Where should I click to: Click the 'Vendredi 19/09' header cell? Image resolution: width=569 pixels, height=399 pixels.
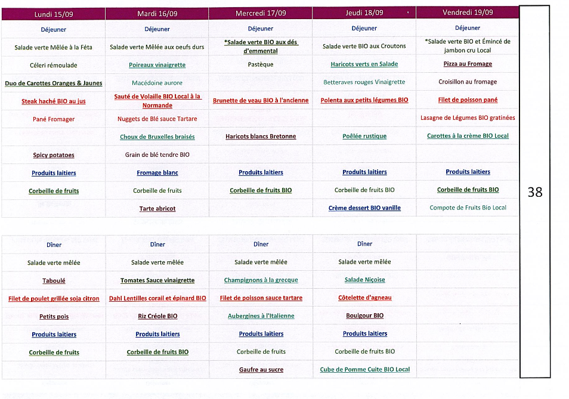468,13
